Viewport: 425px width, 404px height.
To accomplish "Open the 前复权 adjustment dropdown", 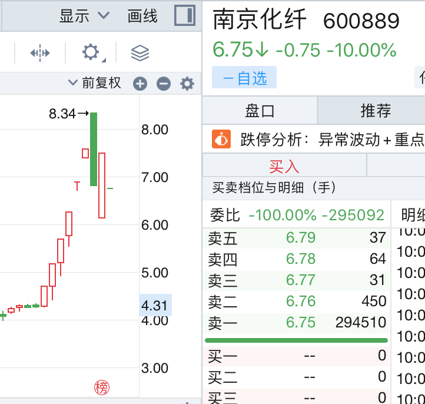I will tap(95, 82).
